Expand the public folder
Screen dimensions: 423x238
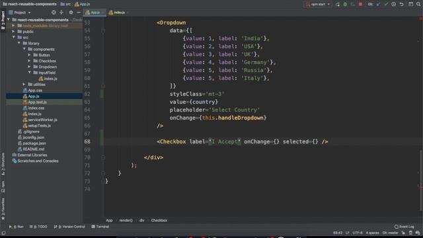point(13,32)
